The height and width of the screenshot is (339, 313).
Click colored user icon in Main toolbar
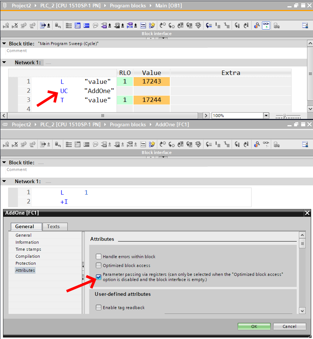pyautogui.click(x=257, y=26)
